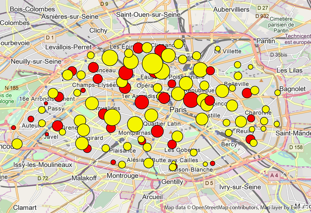This screenshot has height=213, width=311.
Task: Click the Maison-Blanche label
Action: tap(191, 170)
